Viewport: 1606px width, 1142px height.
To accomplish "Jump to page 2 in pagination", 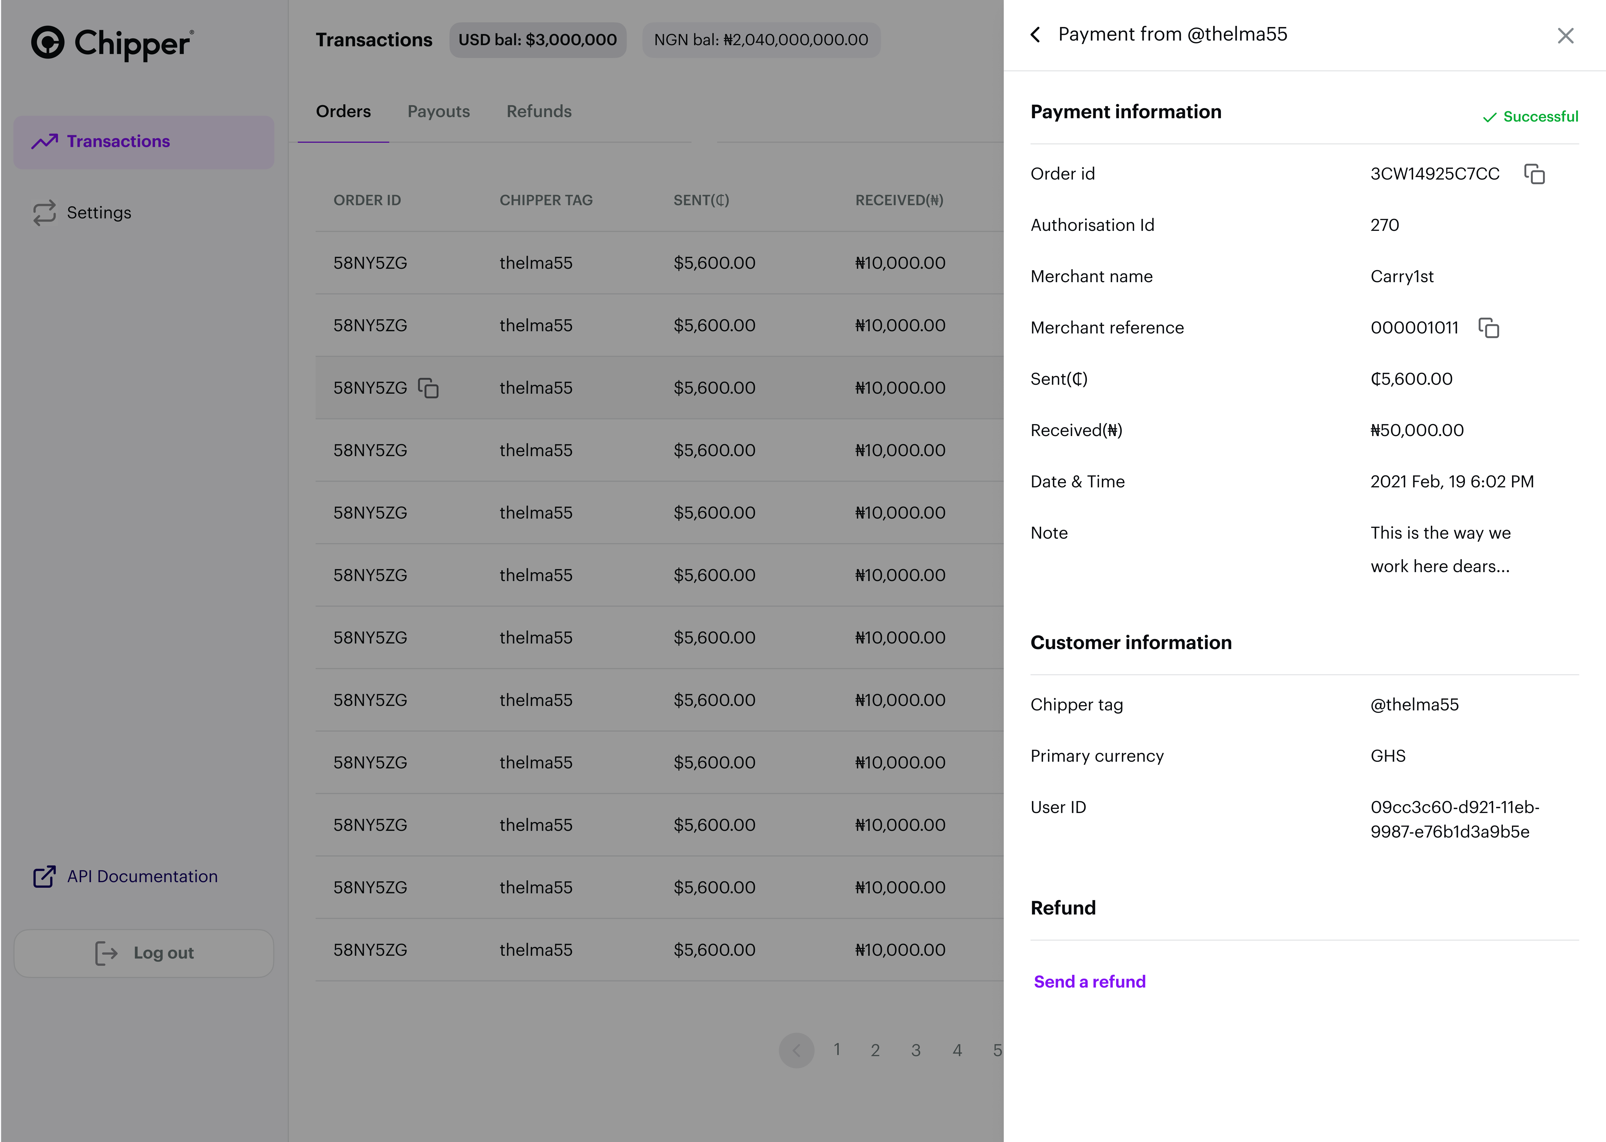I will click(875, 1051).
